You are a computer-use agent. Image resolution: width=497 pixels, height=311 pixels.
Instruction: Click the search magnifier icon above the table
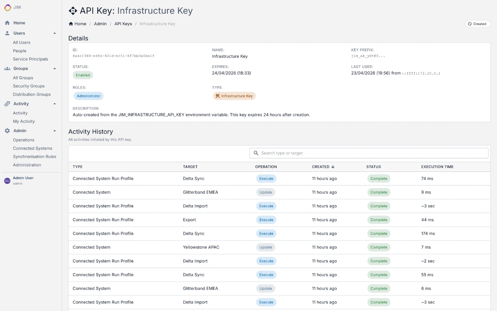click(256, 153)
